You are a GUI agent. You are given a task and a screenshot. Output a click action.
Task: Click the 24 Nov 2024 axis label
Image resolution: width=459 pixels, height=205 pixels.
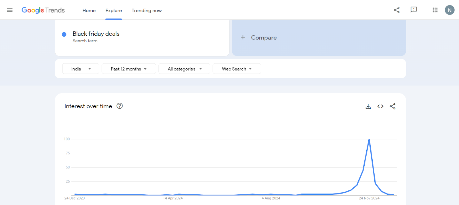pyautogui.click(x=369, y=198)
